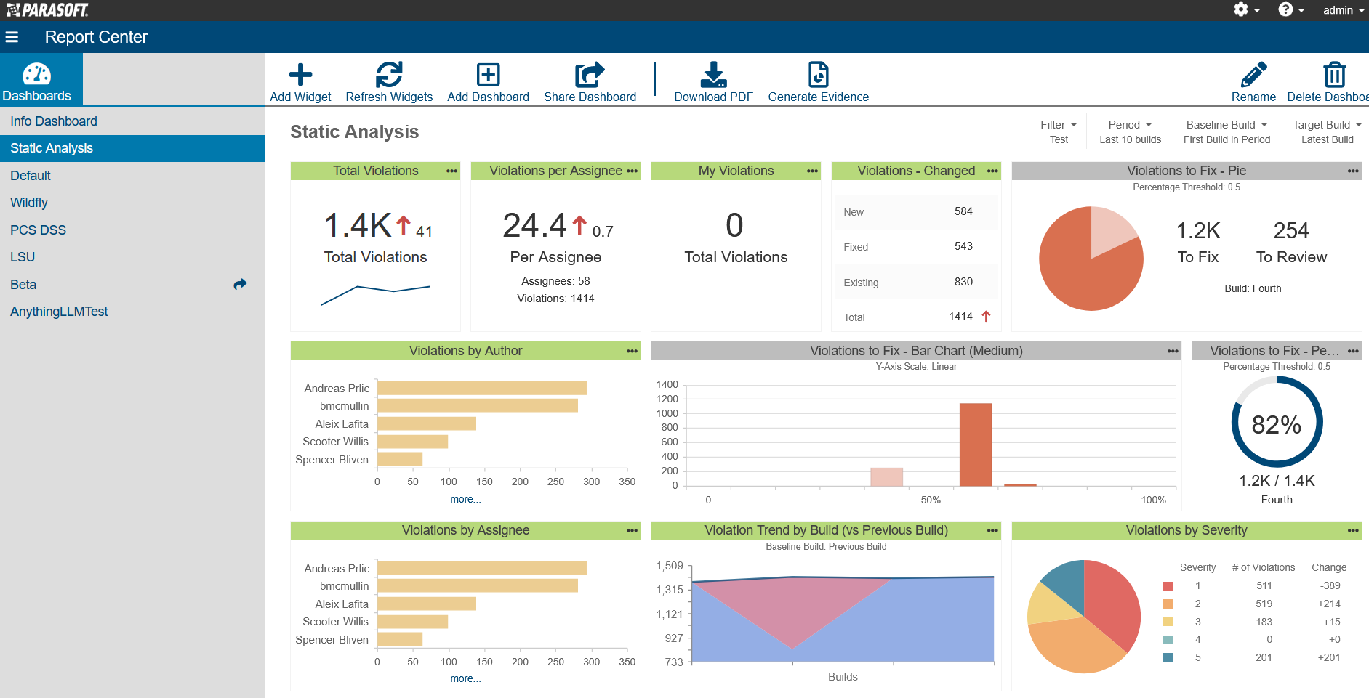This screenshot has height=698, width=1369.
Task: Click the Rename pencil icon
Action: tap(1253, 73)
